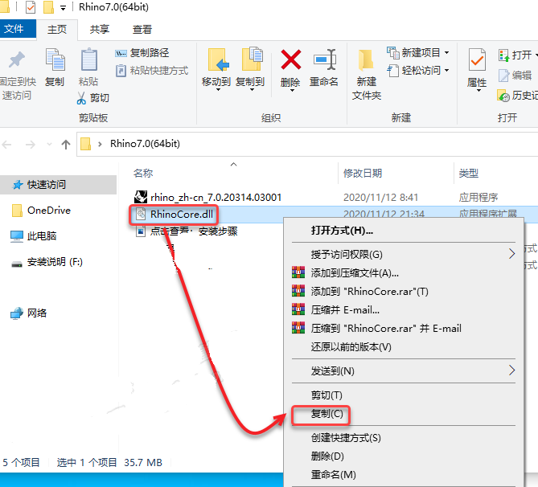The image size is (538, 487).
Task: Open the Quick Access Toolbar customize arrow
Action: click(x=64, y=8)
